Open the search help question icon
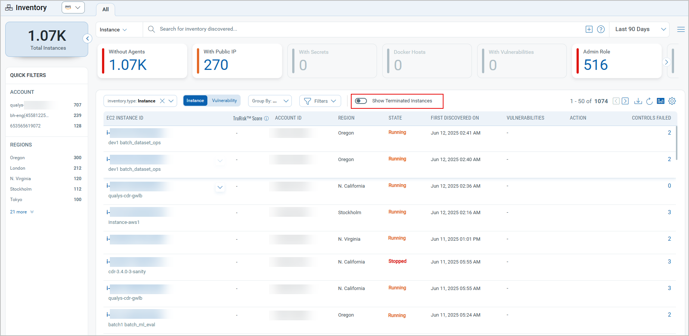The width and height of the screenshot is (689, 336). click(x=601, y=29)
